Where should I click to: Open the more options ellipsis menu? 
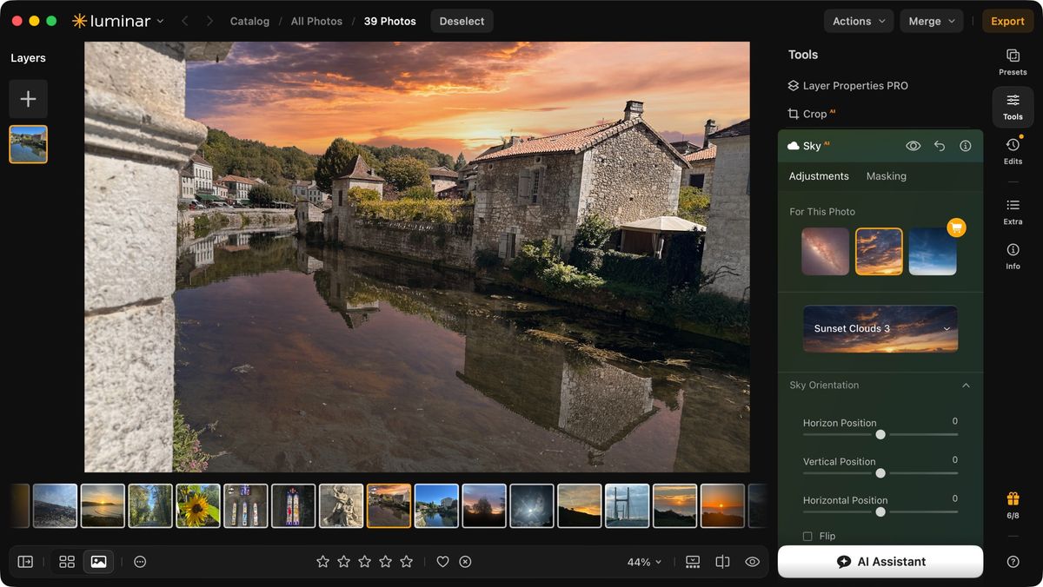(140, 562)
